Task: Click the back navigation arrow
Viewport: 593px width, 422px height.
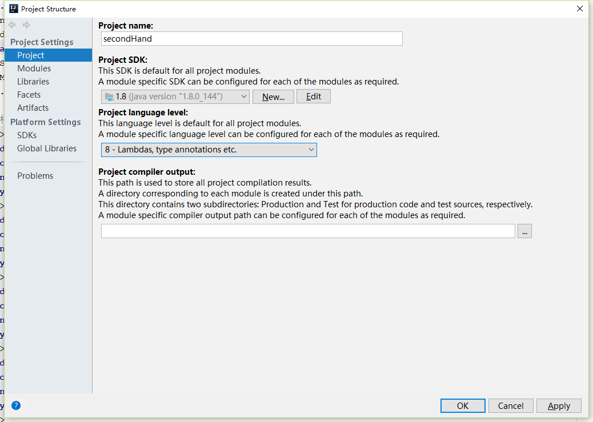Action: point(12,25)
